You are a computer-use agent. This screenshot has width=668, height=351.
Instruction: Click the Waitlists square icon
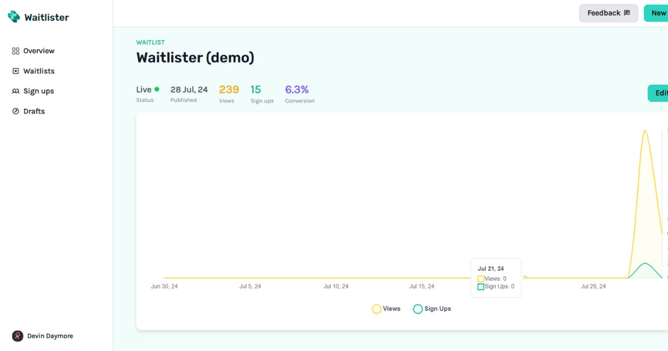click(16, 71)
